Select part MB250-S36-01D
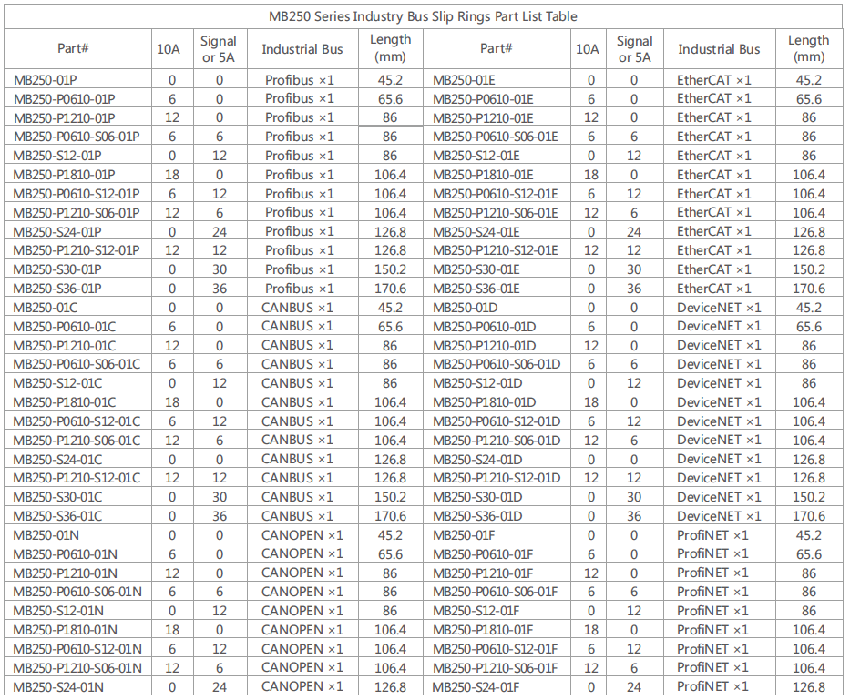Image resolution: width=850 pixels, height=700 pixels. [477, 516]
